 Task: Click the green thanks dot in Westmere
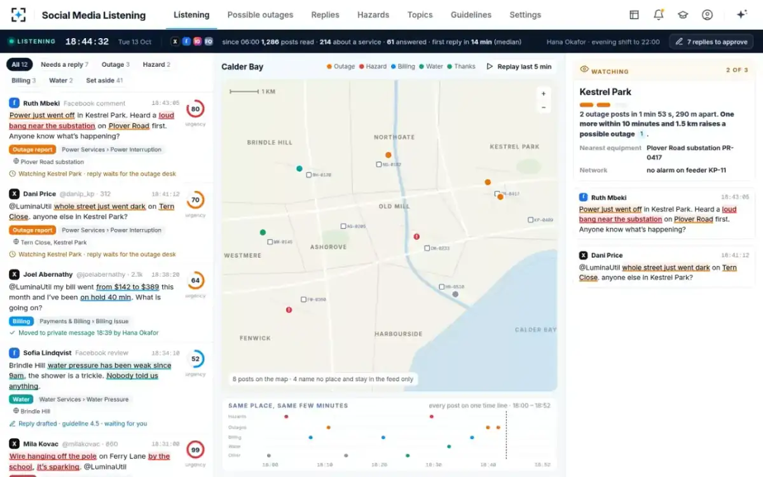pos(263,232)
